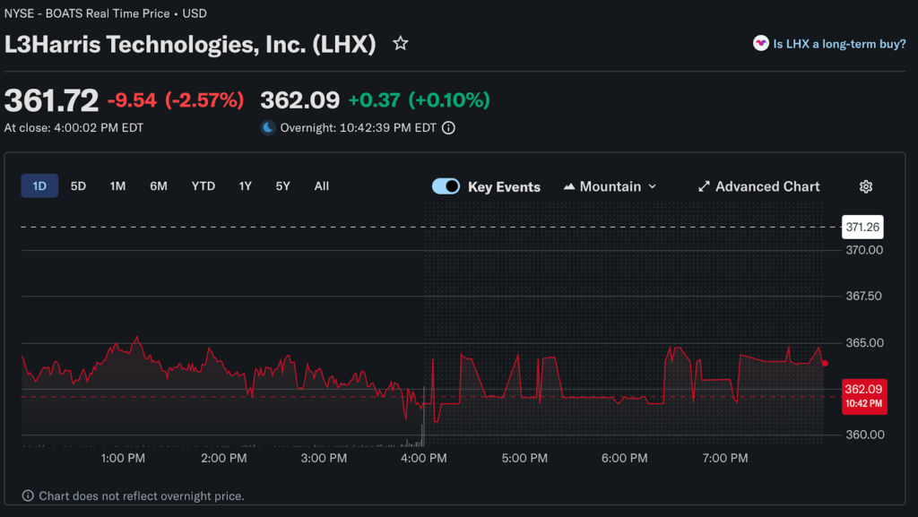The image size is (918, 517).
Task: Switch chart to YTD range
Action: pos(203,186)
